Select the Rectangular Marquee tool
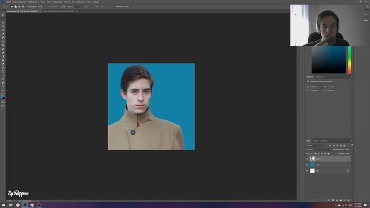 tap(3, 19)
